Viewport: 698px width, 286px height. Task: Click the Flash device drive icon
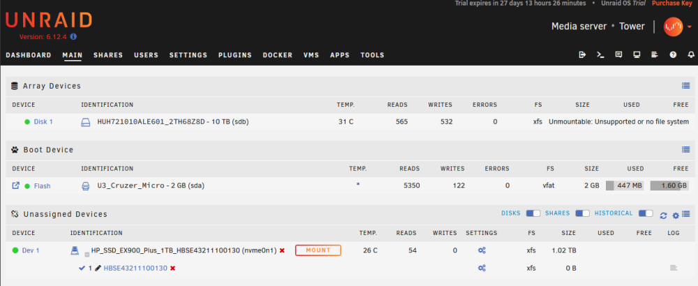click(85, 186)
